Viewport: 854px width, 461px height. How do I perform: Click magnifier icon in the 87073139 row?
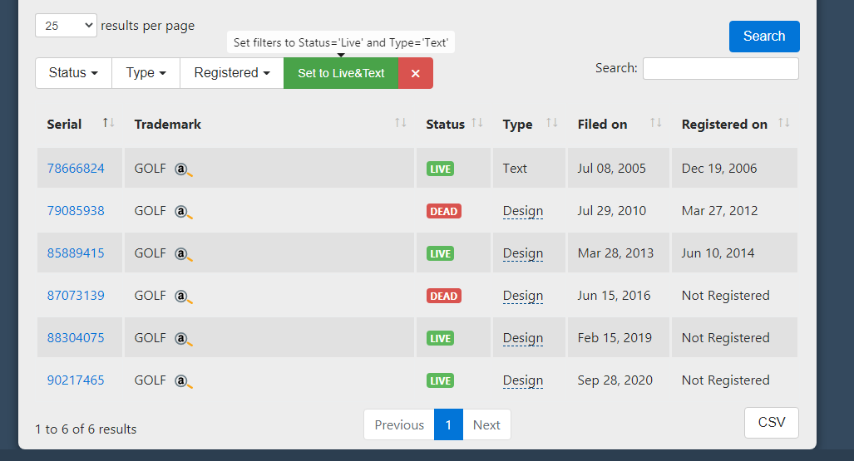tap(184, 297)
